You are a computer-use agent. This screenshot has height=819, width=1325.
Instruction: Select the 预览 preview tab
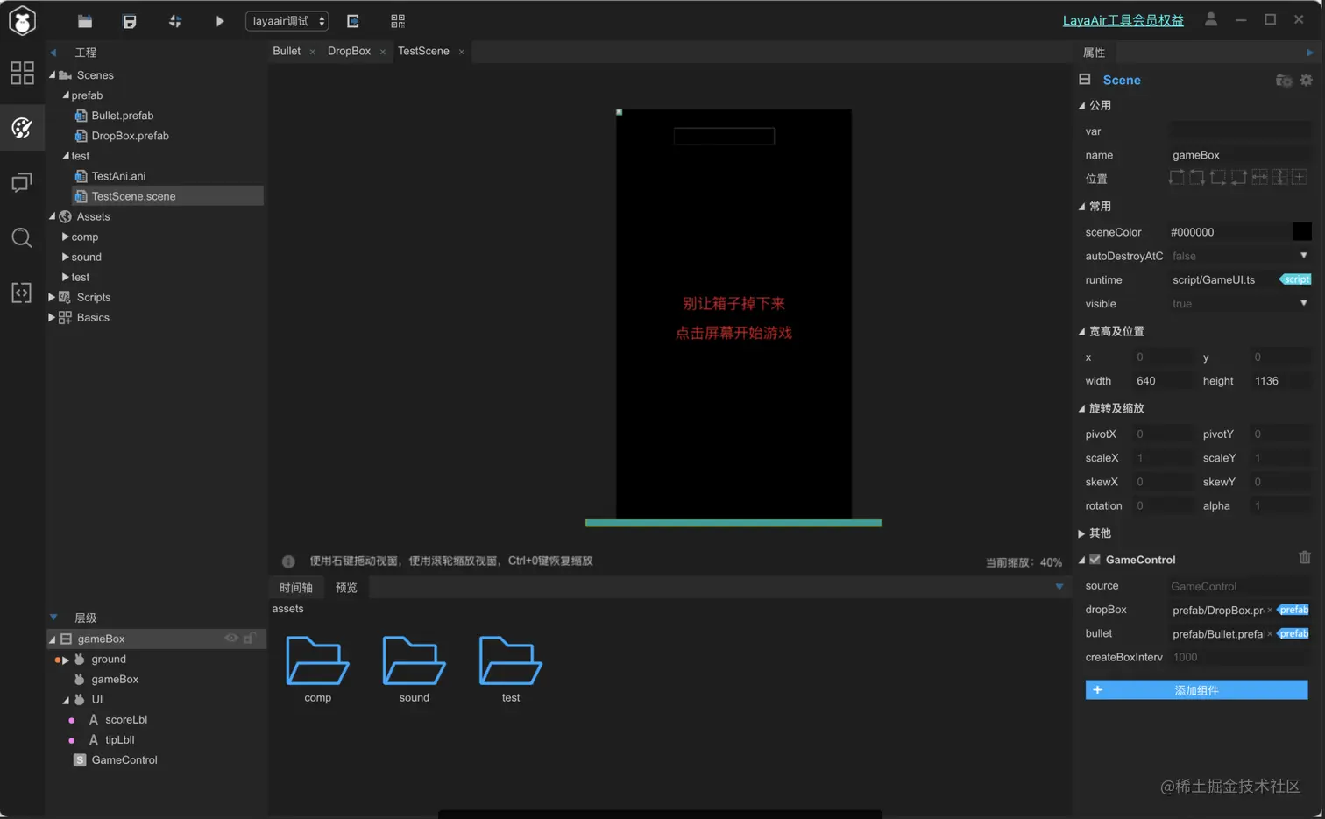(346, 588)
